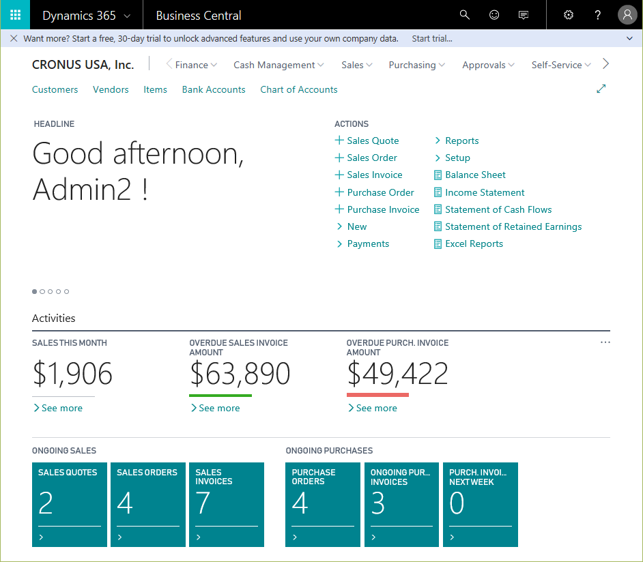Expand the Cash Management menu

[278, 65]
